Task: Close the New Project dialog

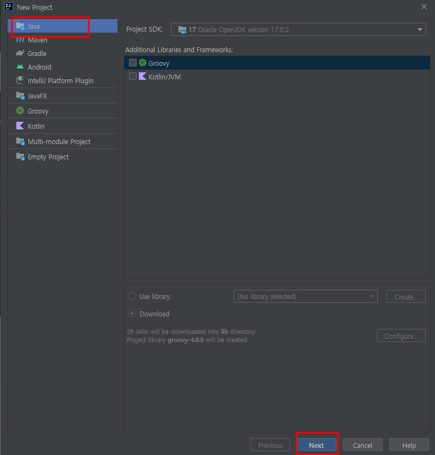Action: (x=424, y=7)
